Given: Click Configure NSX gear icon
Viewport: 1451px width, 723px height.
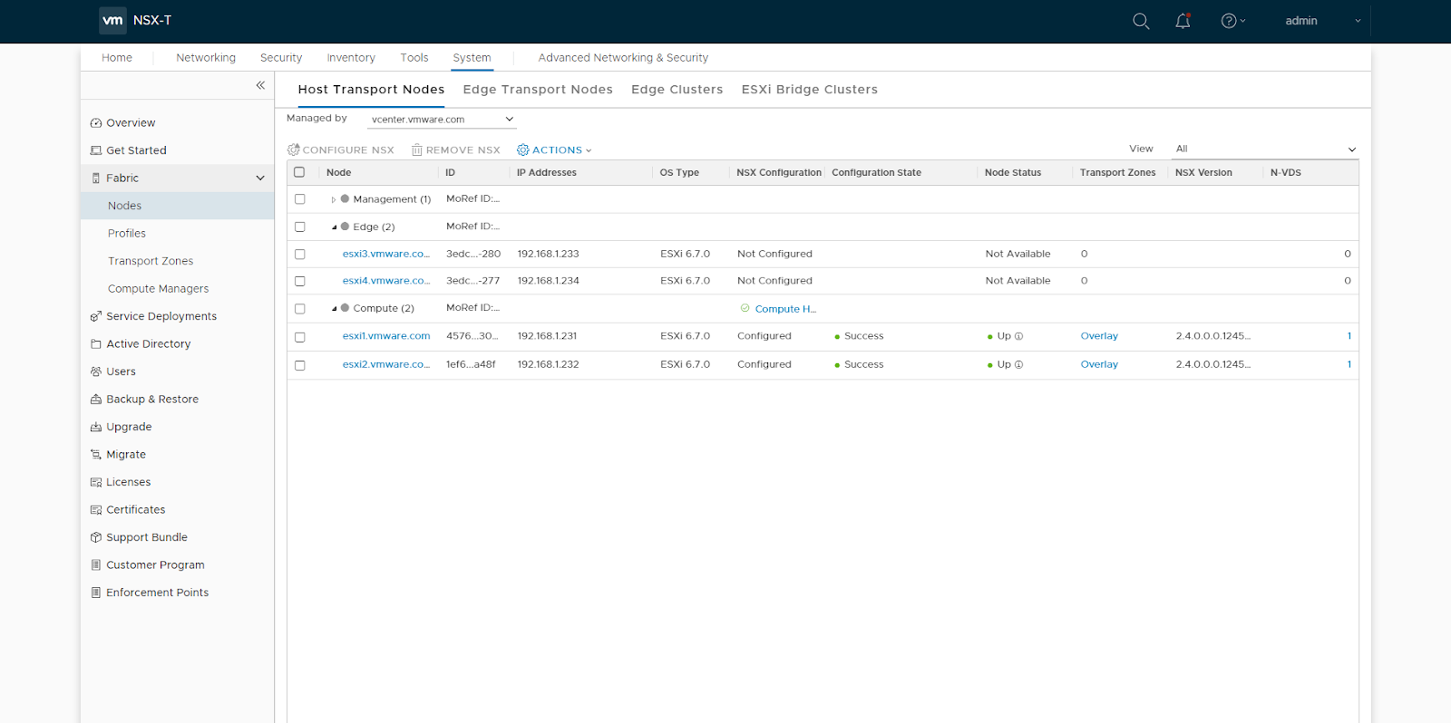Looking at the screenshot, I should click(294, 150).
